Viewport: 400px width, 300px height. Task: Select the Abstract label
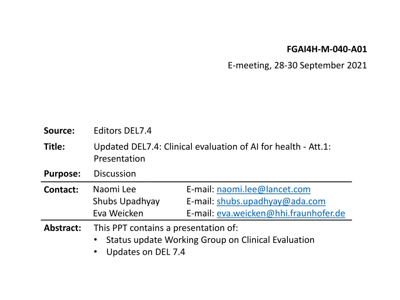62,228
